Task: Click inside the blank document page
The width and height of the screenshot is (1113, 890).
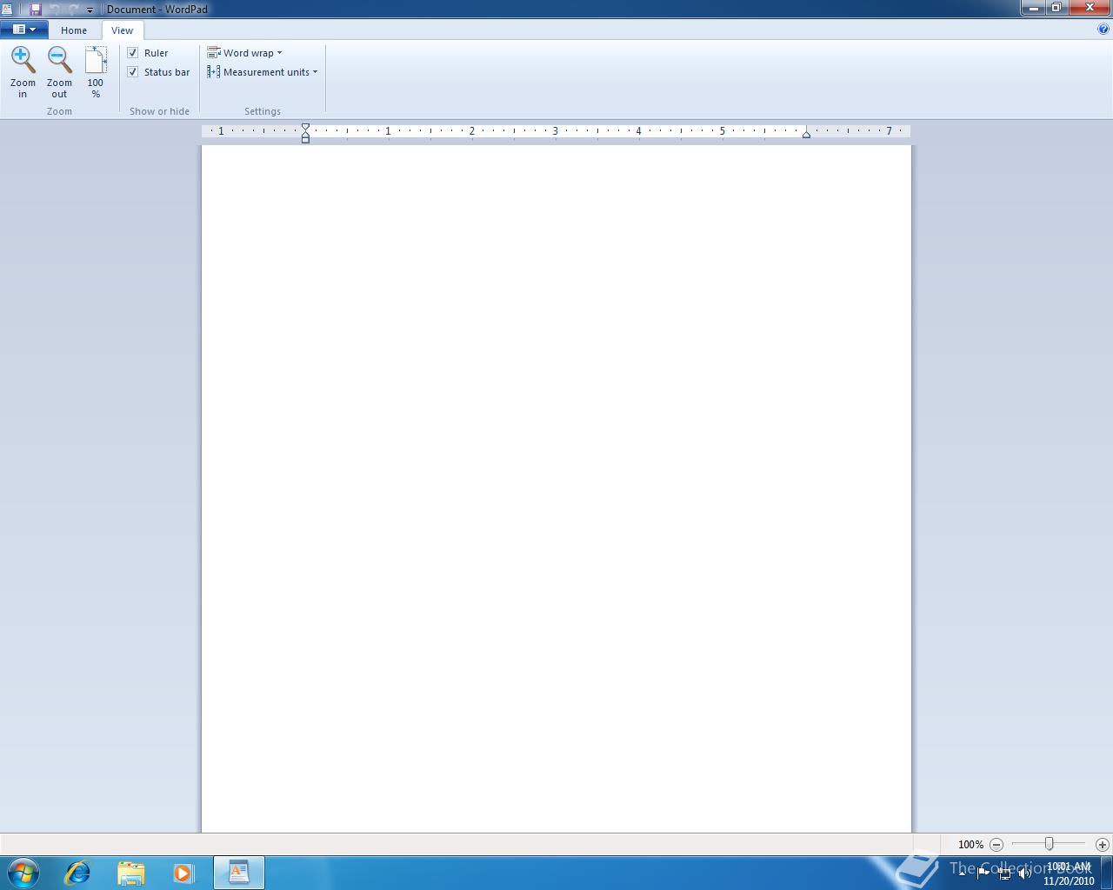Action: tap(556, 488)
